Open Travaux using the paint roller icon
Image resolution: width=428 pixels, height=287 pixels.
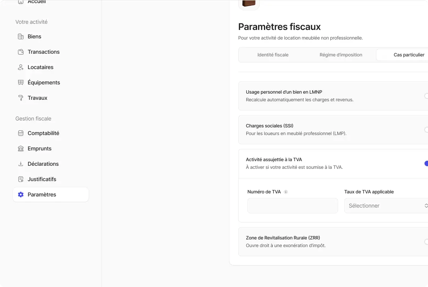(20, 98)
